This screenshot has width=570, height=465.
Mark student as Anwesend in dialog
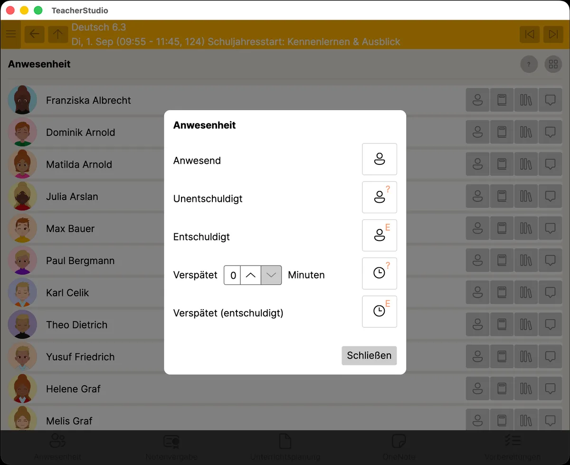(379, 159)
